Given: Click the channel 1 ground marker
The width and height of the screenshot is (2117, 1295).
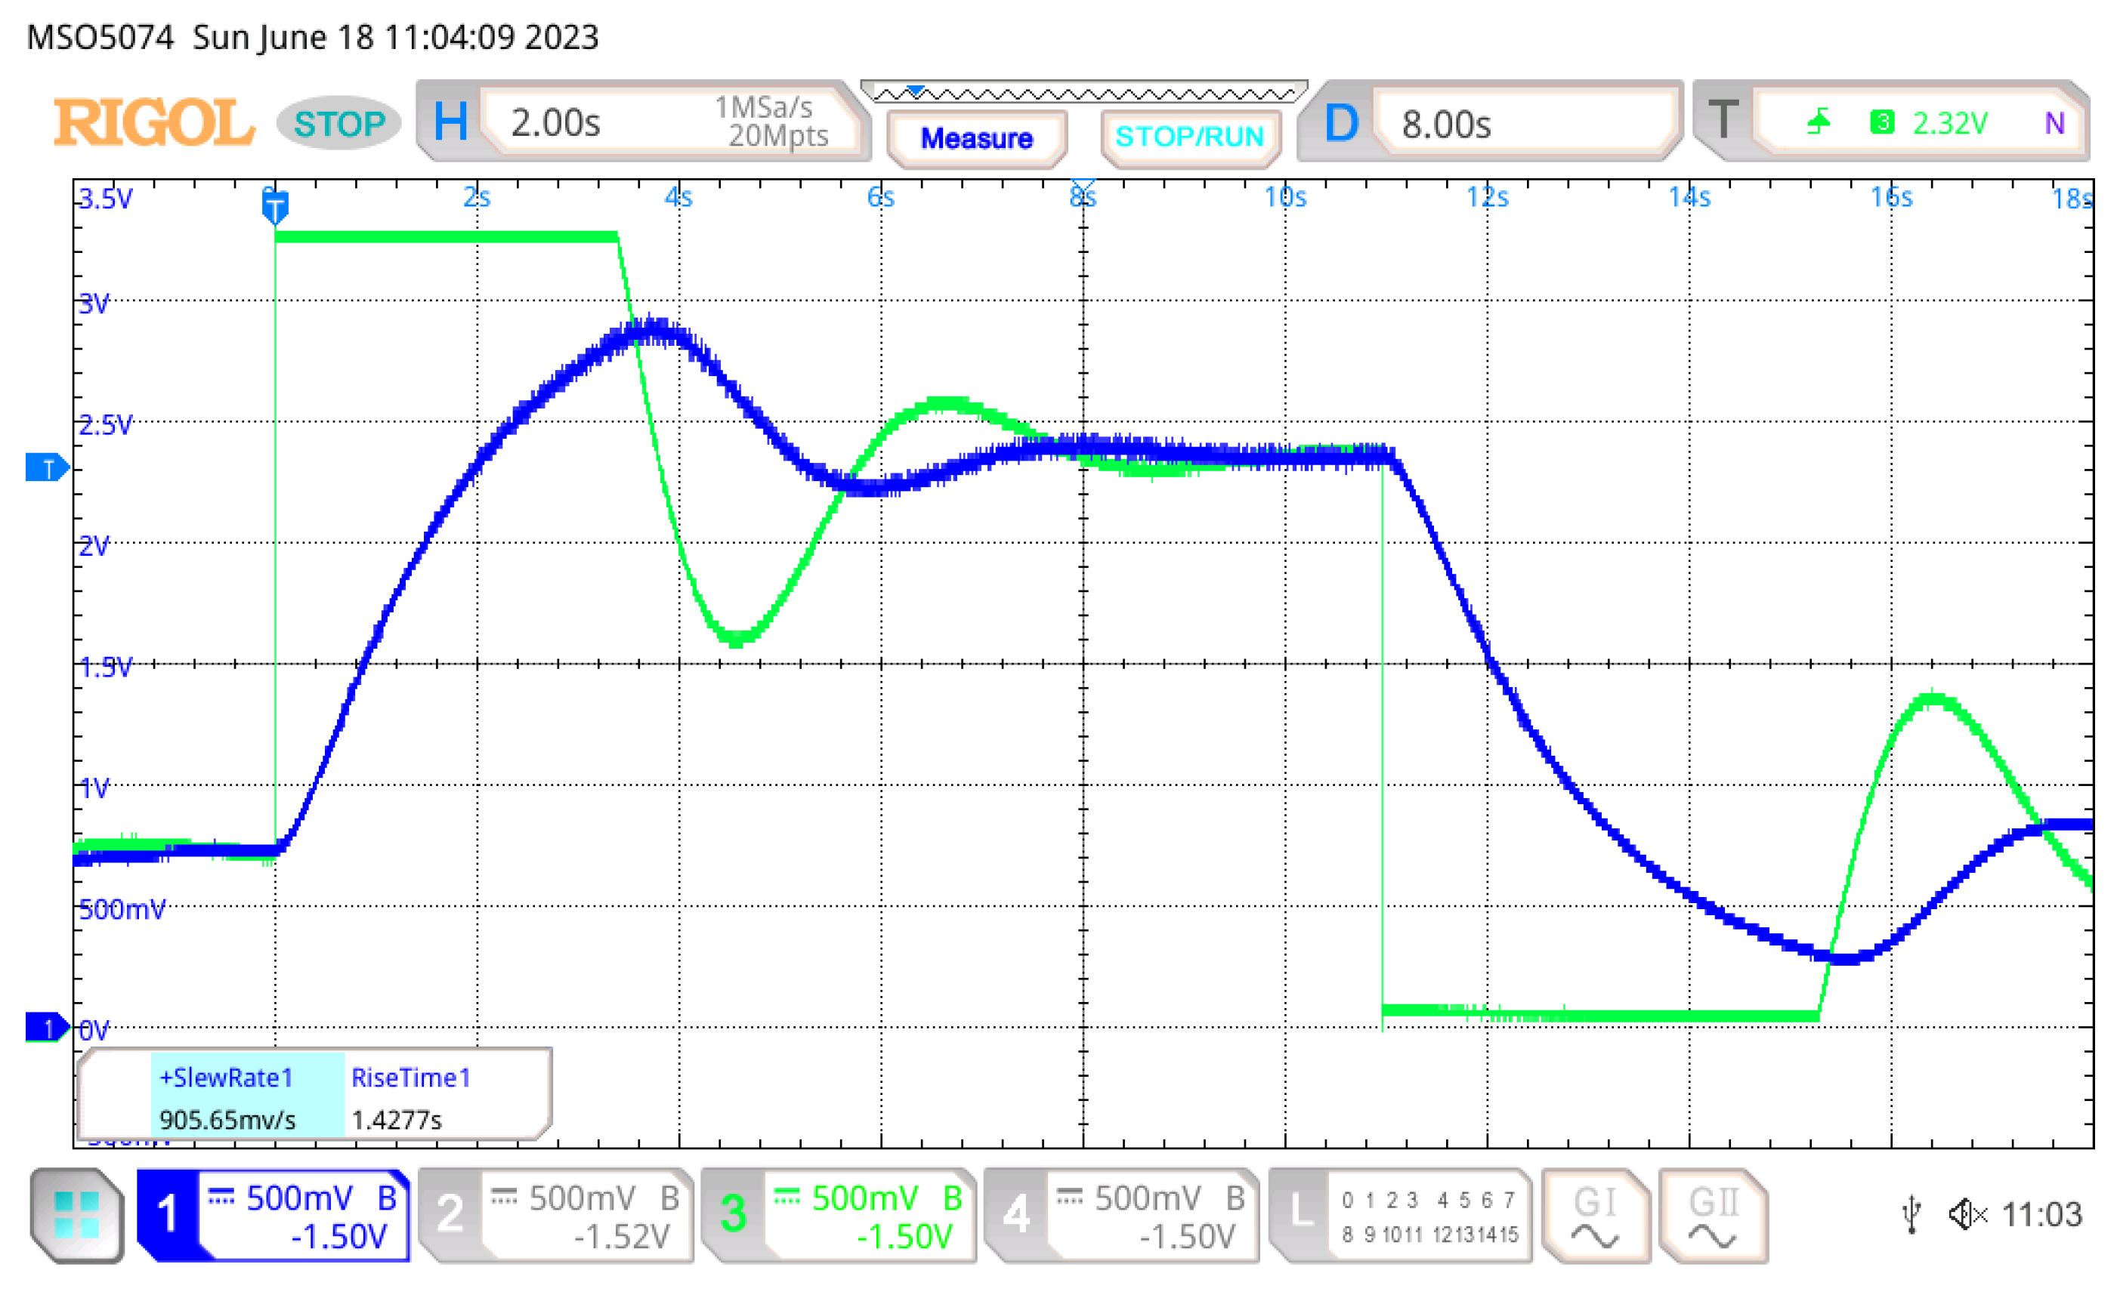Looking at the screenshot, I should click(x=46, y=1027).
